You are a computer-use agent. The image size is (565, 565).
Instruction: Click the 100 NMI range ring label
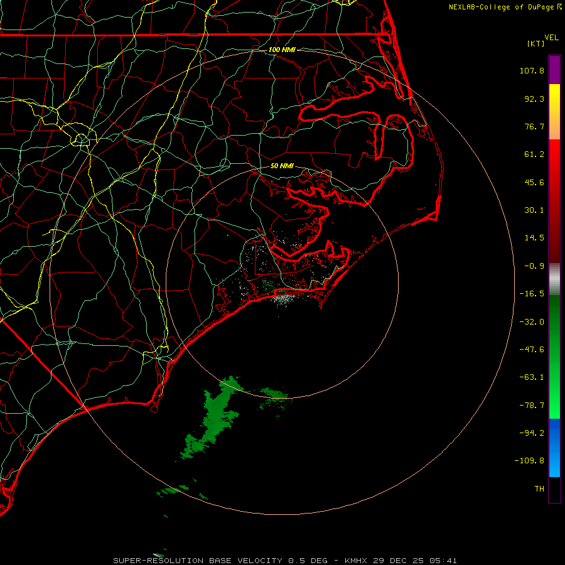click(x=282, y=50)
